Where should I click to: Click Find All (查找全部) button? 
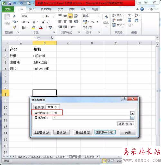83,132
